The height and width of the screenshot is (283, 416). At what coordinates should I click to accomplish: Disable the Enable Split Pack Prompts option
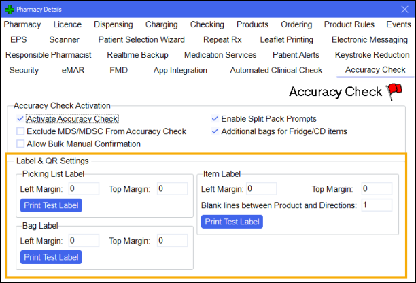[x=215, y=119]
